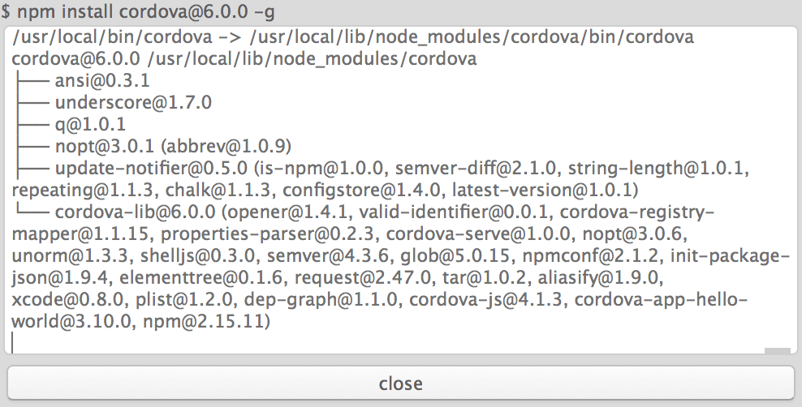Click the npm install command heading
The height and width of the screenshot is (407, 802).
coord(138,11)
